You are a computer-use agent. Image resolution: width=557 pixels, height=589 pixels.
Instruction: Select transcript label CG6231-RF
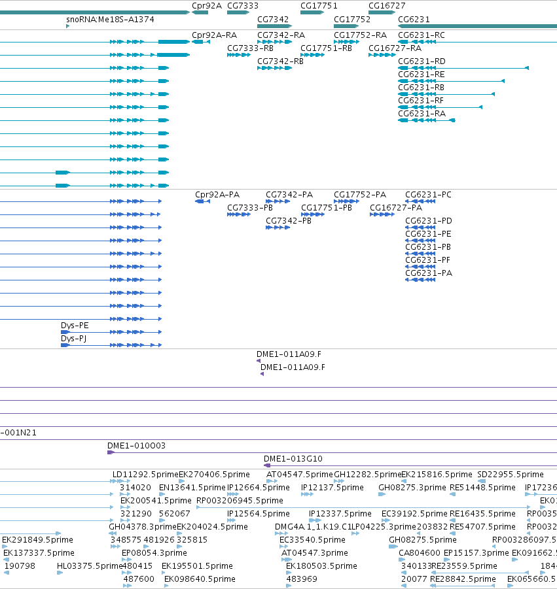(x=421, y=100)
